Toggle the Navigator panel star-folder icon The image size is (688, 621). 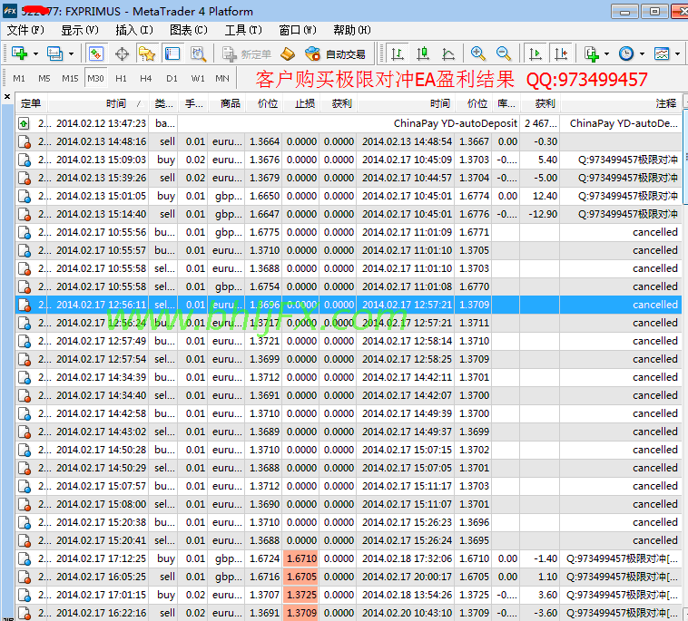[x=147, y=53]
